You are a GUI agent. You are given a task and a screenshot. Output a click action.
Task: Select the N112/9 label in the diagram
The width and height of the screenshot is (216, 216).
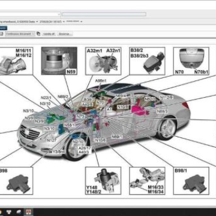click(x=166, y=97)
